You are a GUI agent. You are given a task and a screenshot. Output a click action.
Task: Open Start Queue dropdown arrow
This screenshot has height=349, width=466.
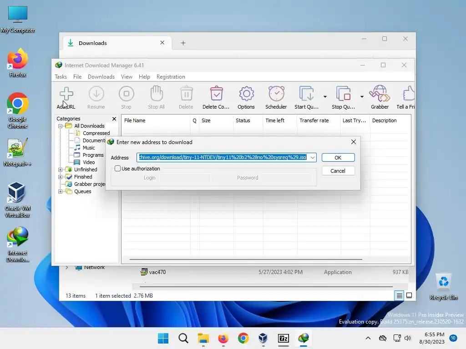pyautogui.click(x=325, y=97)
